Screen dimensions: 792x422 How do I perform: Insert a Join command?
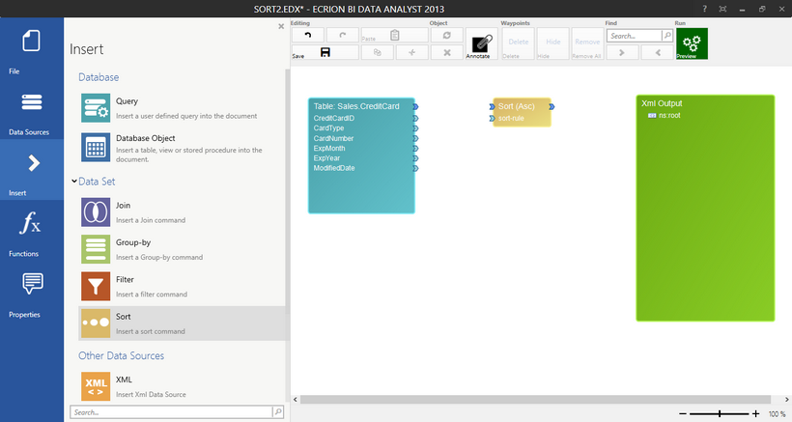182,212
